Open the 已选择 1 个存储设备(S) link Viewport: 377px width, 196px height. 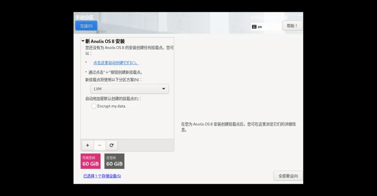tap(102, 176)
